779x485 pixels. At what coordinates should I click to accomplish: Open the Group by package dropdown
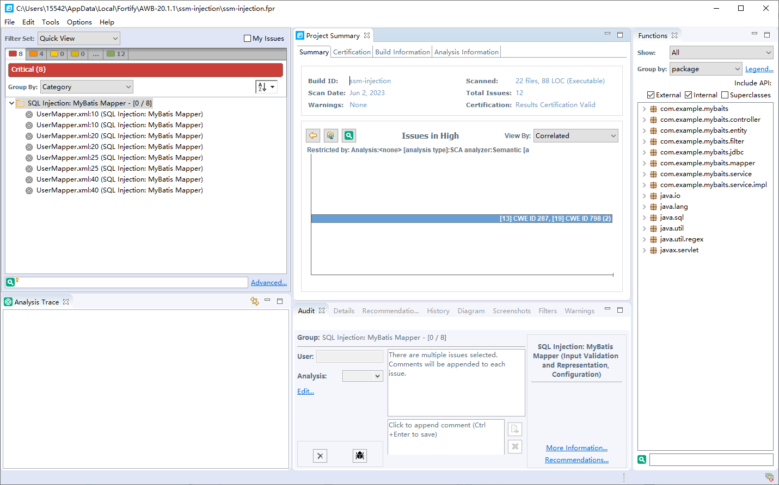[x=706, y=69]
